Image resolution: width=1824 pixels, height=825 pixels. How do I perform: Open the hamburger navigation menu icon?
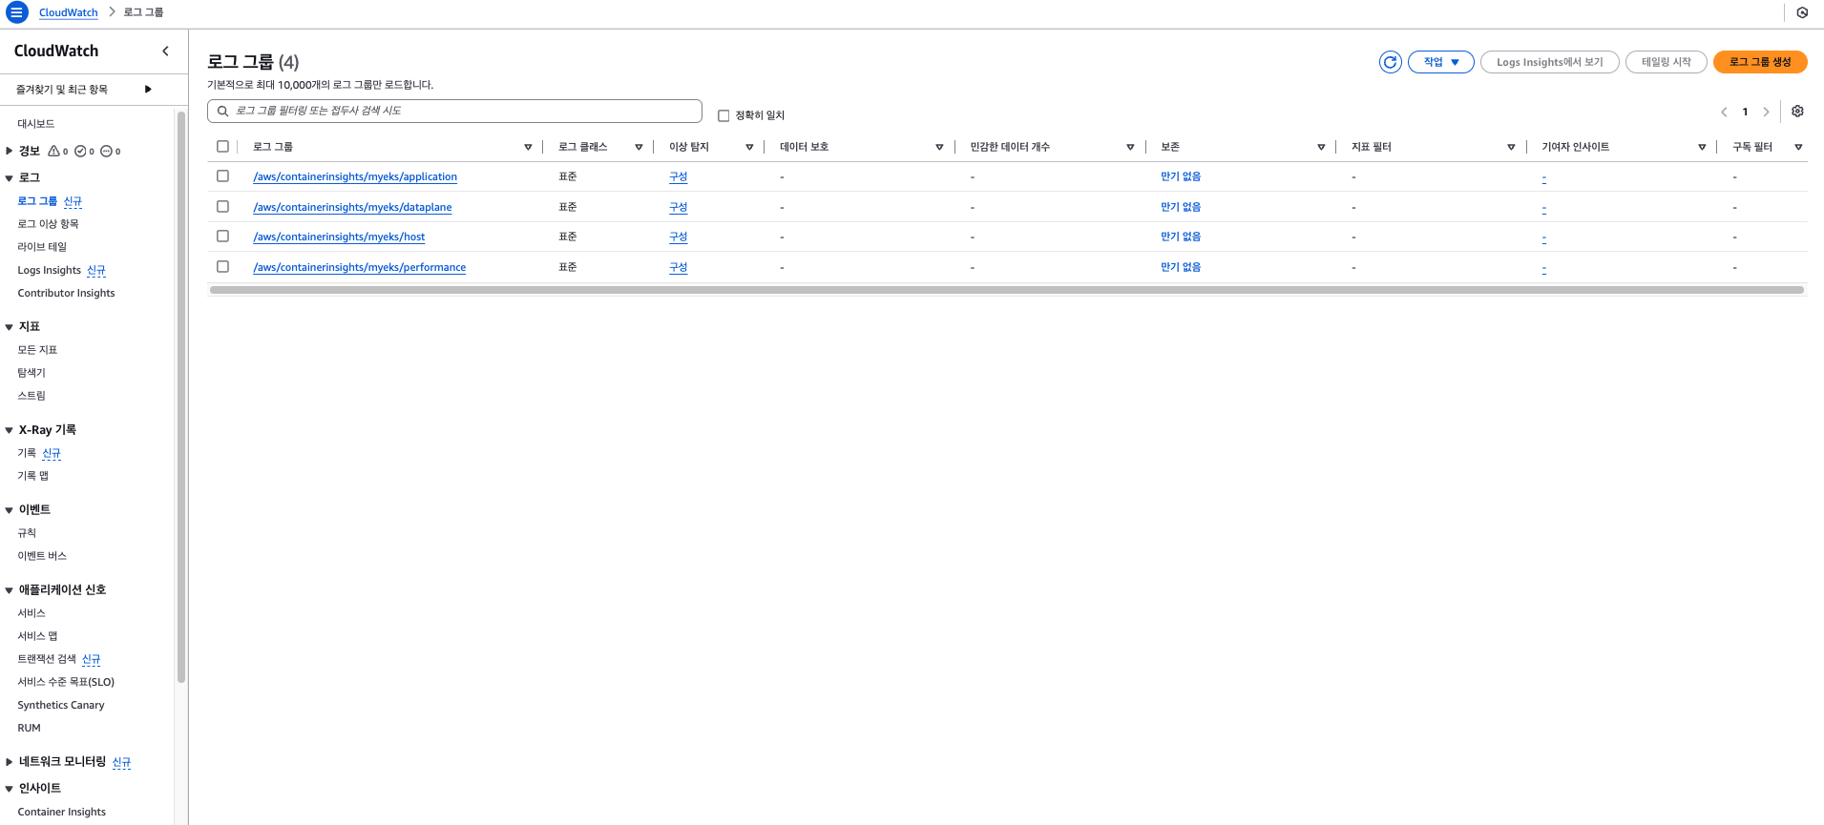click(x=17, y=12)
